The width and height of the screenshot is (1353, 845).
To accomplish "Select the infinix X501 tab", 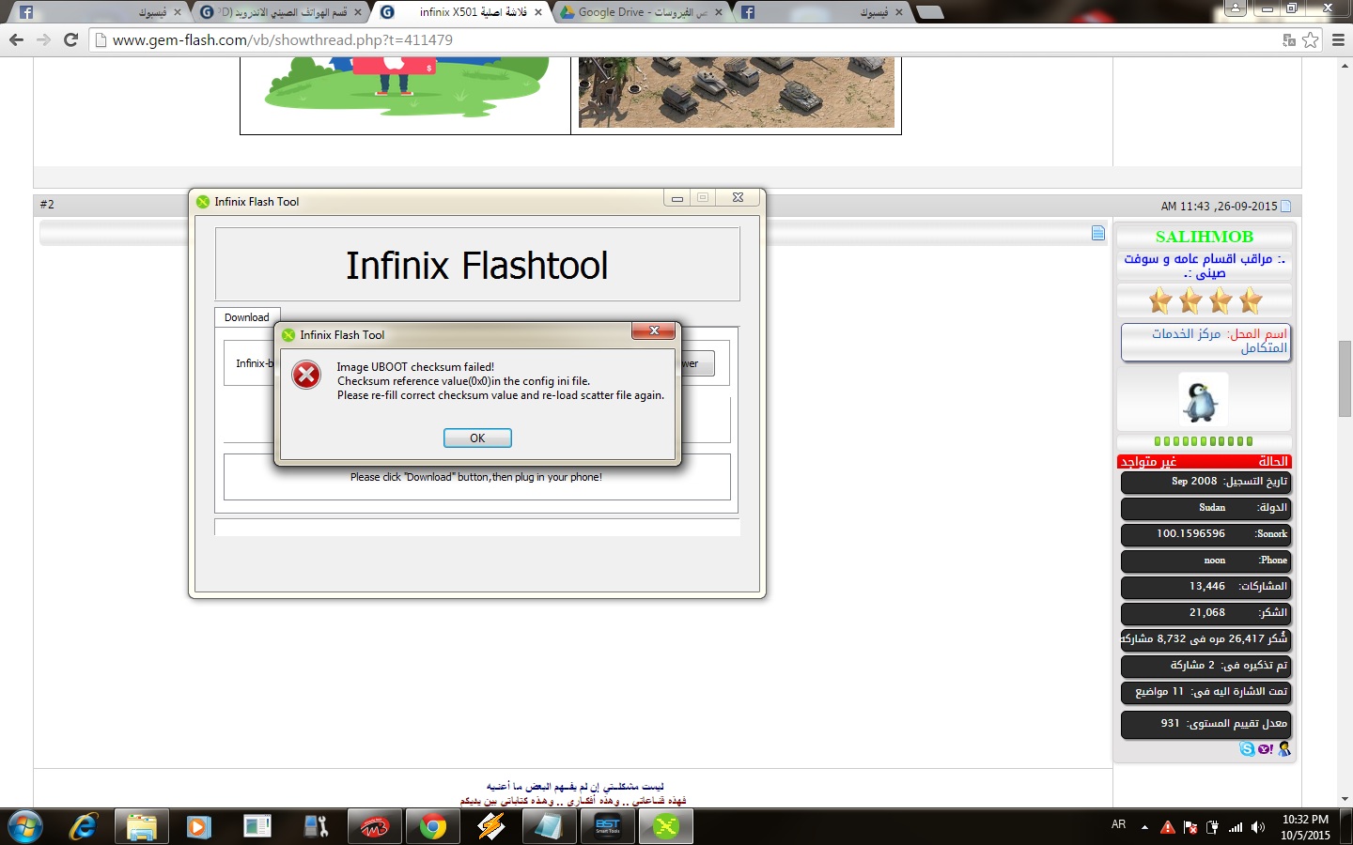I will [x=460, y=12].
